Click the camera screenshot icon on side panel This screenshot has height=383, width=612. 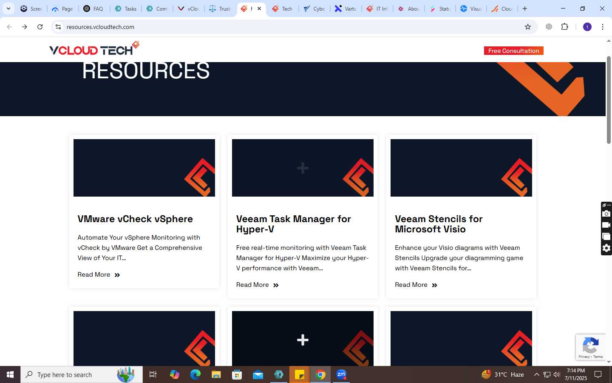tap(606, 214)
